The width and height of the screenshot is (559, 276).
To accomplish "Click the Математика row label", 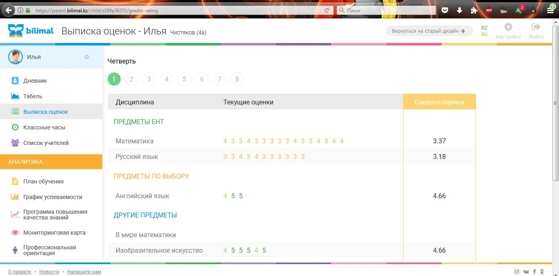I will click(x=135, y=141).
